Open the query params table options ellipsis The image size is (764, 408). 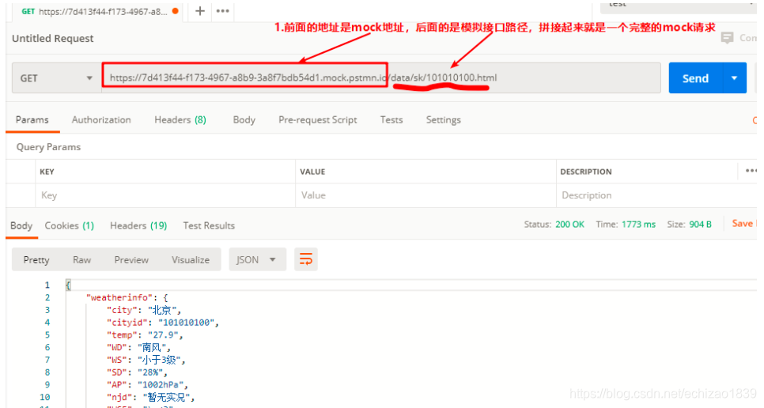[751, 171]
